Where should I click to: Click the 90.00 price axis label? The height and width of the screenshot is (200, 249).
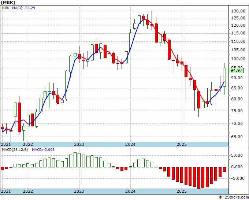[x=237, y=78]
